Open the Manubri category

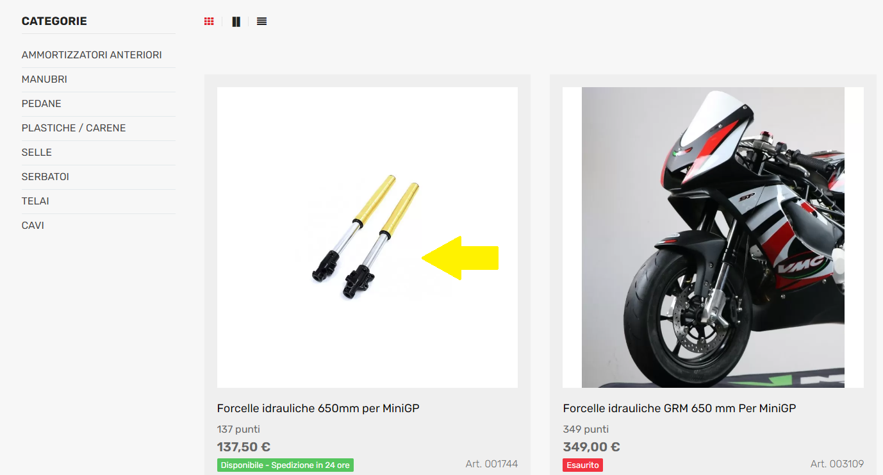(x=44, y=79)
